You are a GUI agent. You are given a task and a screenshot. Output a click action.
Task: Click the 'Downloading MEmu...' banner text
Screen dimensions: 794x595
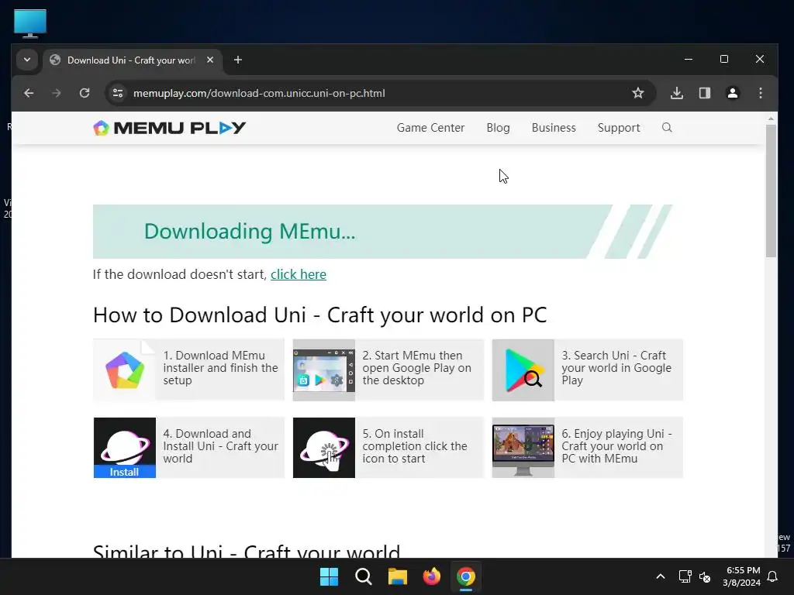pos(250,232)
